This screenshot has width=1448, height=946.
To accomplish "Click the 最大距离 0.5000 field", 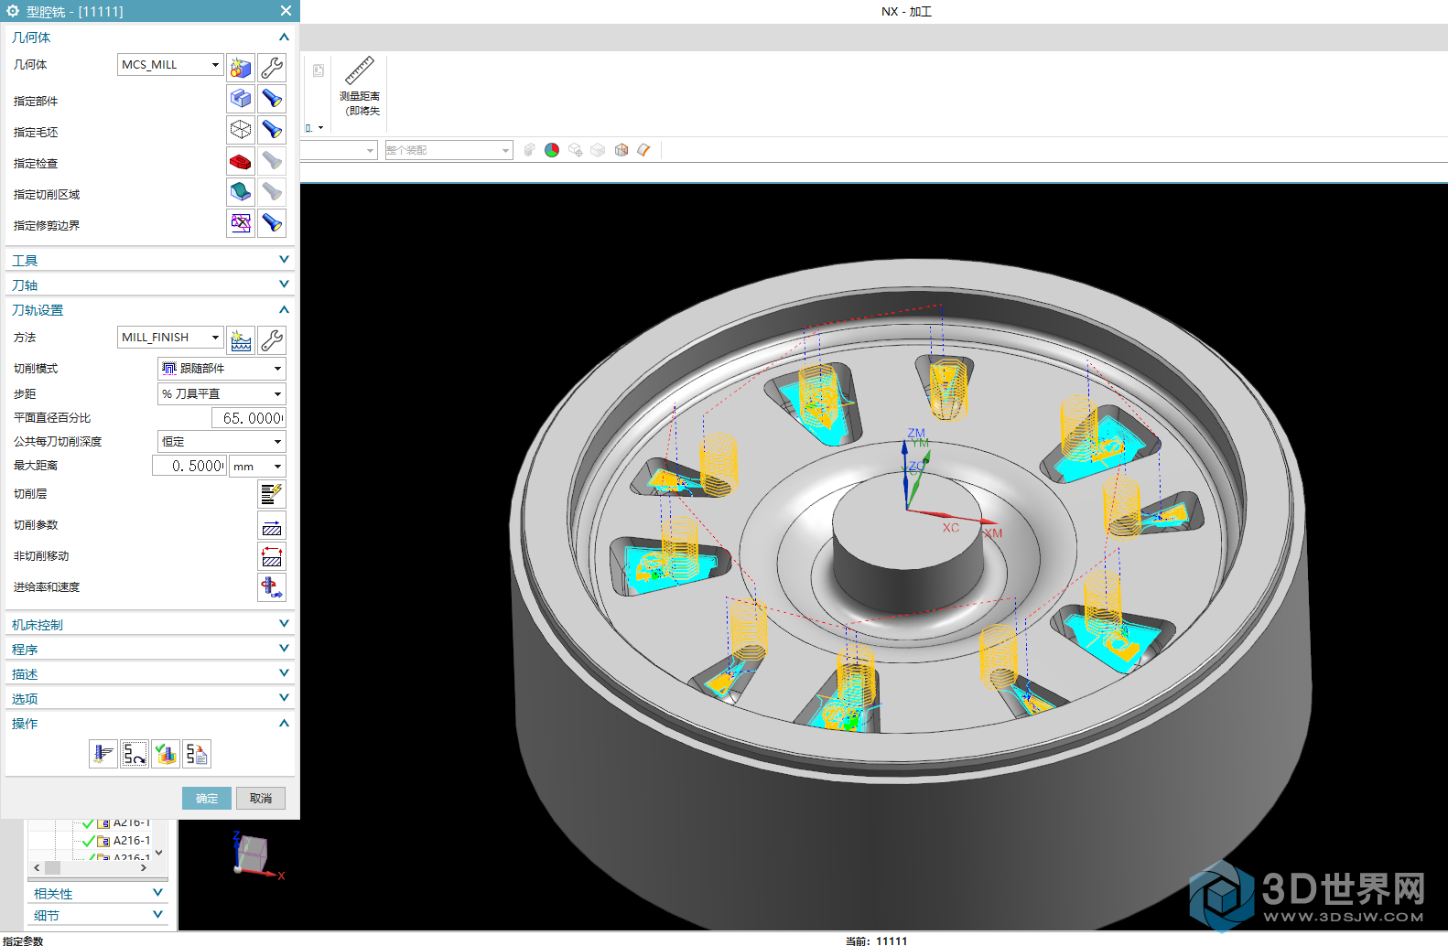I will click(189, 467).
